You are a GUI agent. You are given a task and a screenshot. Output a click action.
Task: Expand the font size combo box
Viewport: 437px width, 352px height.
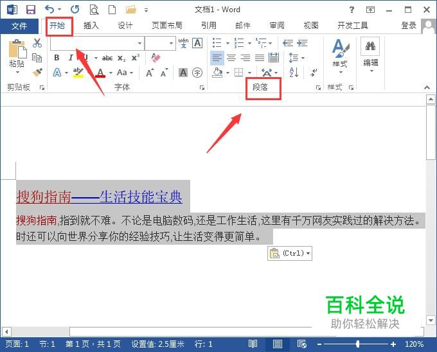(171, 43)
